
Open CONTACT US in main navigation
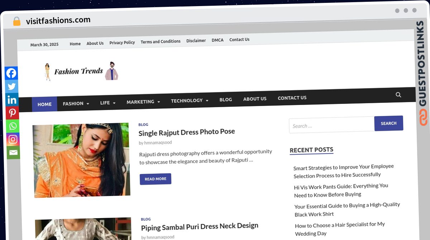pyautogui.click(x=292, y=98)
